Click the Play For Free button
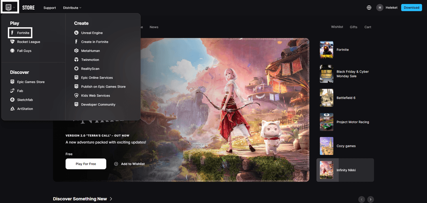The width and height of the screenshot is (427, 203). (86, 164)
